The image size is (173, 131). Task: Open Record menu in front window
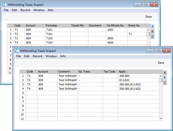coord(37,56)
